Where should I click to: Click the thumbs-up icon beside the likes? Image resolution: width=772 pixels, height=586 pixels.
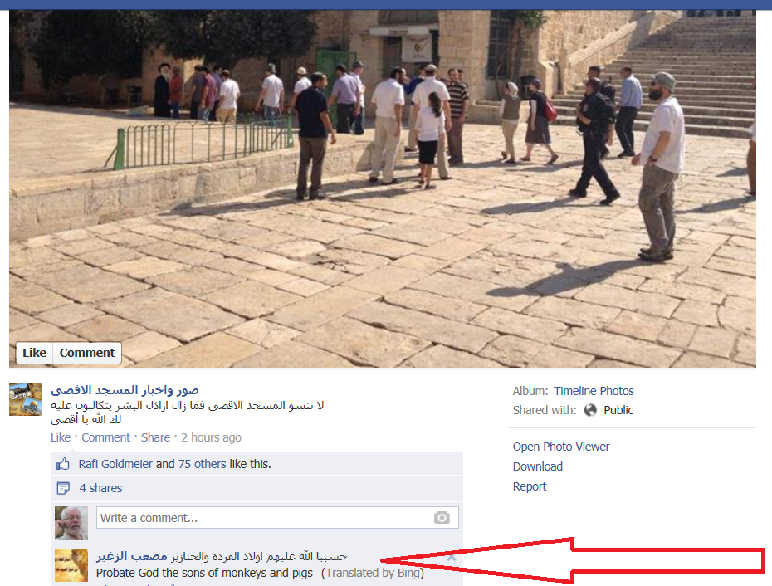[x=62, y=464]
